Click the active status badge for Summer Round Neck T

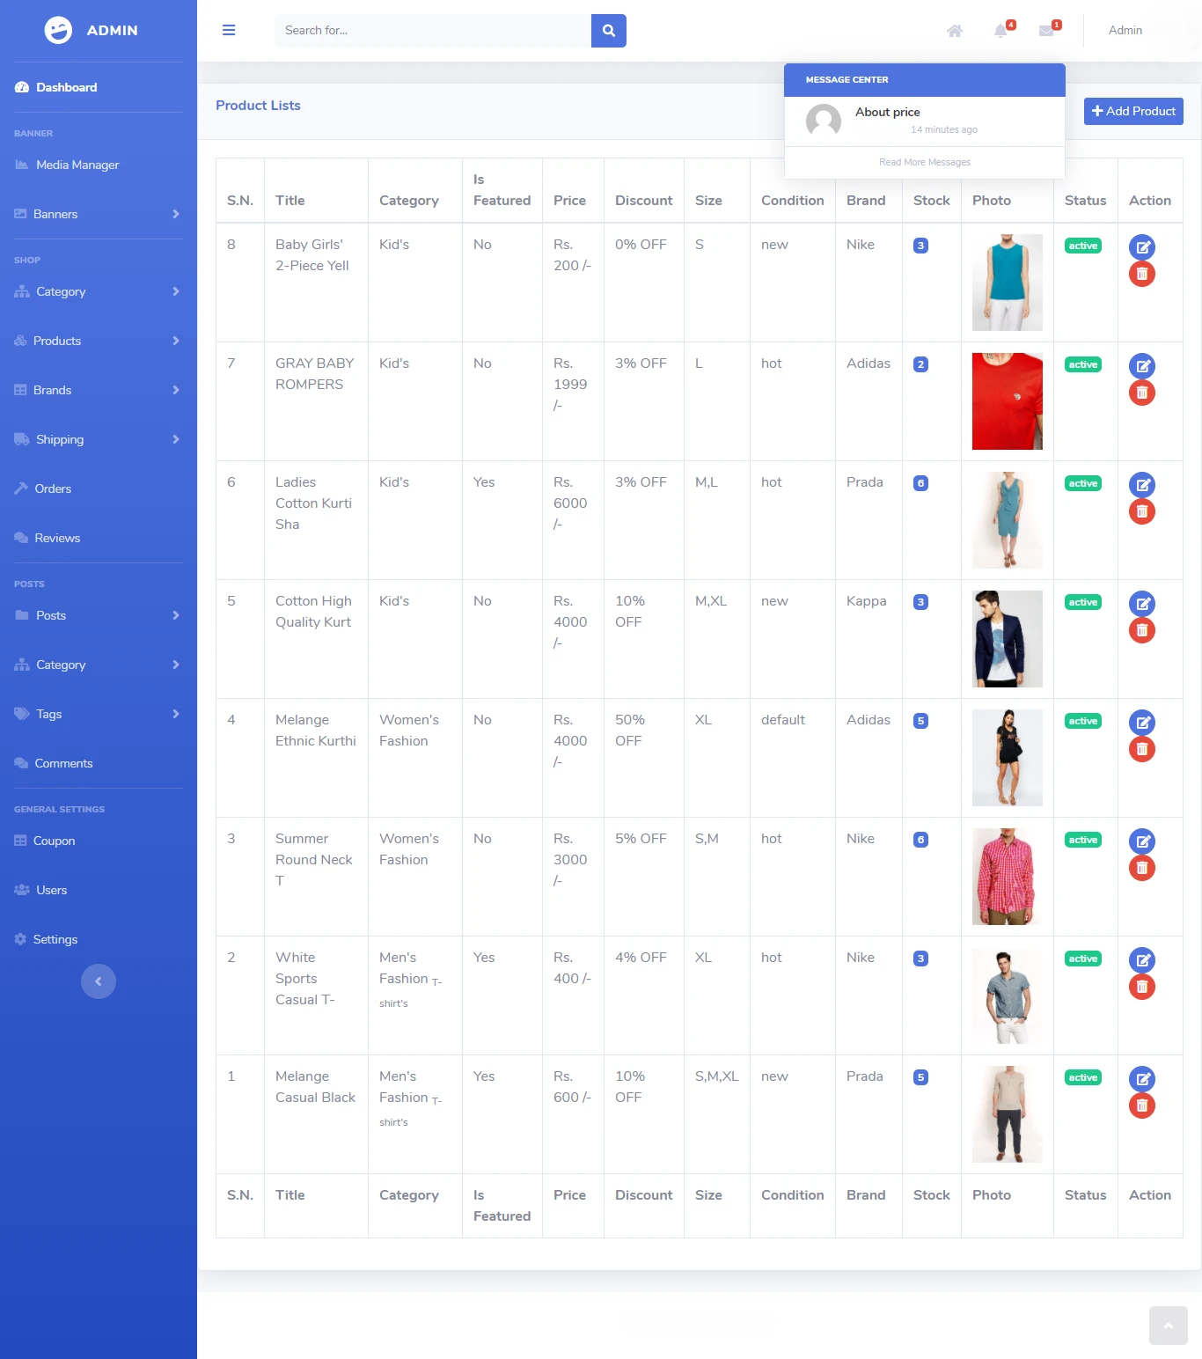click(x=1082, y=840)
